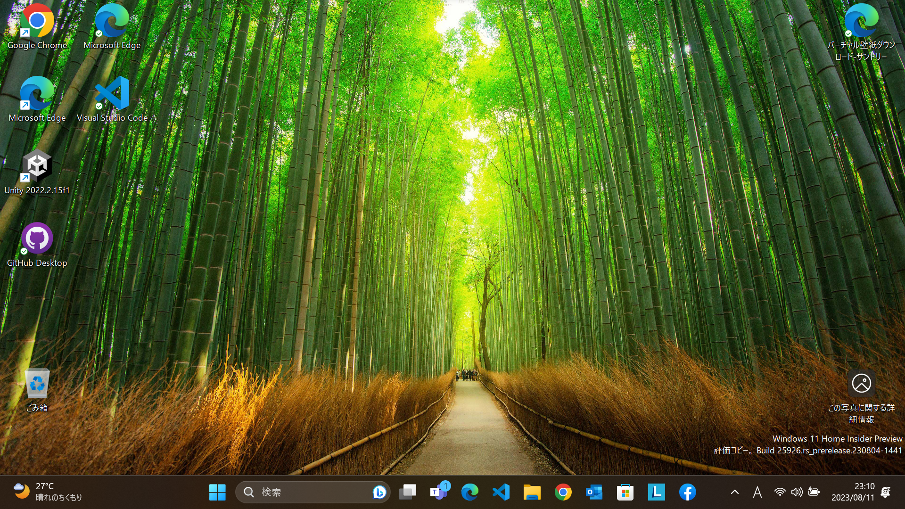Open Facebook from the taskbar

click(688, 492)
